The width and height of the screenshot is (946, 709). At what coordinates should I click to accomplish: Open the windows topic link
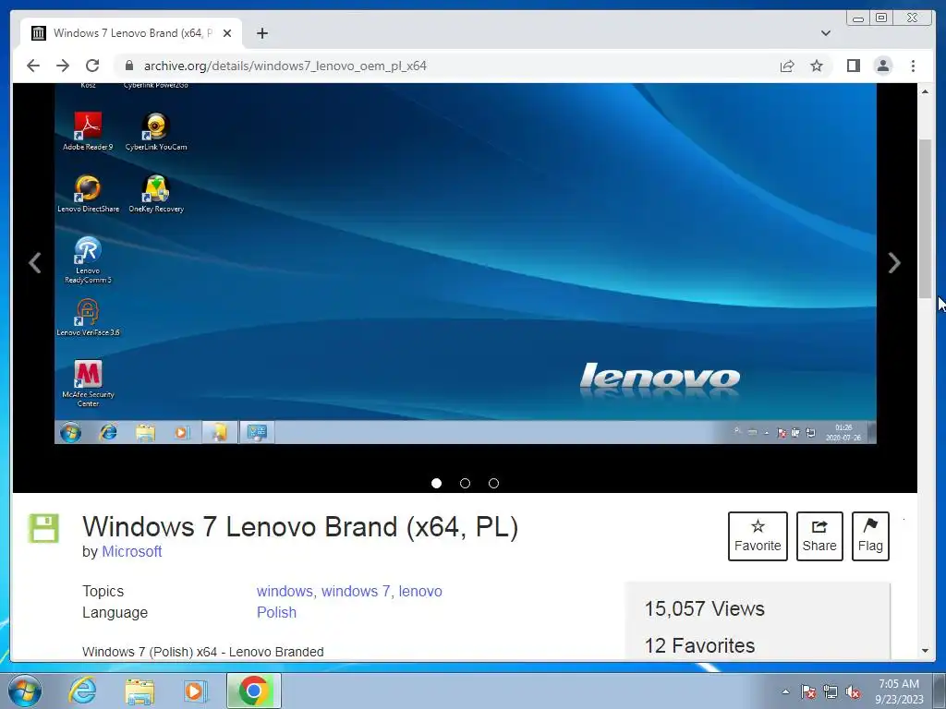coord(285,591)
